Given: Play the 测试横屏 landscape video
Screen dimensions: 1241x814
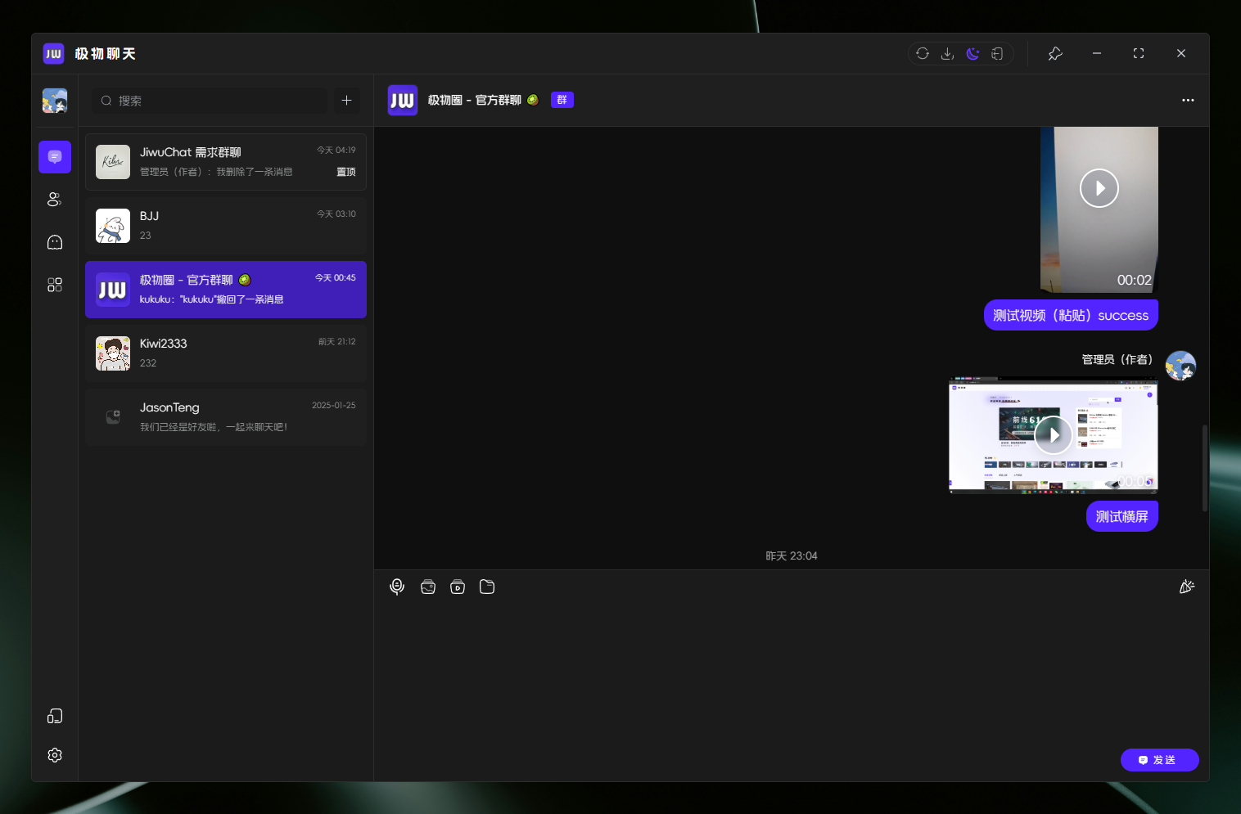Looking at the screenshot, I should pos(1054,435).
